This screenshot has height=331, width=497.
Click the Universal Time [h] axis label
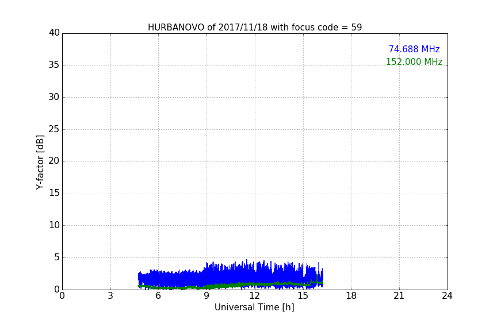(x=254, y=307)
